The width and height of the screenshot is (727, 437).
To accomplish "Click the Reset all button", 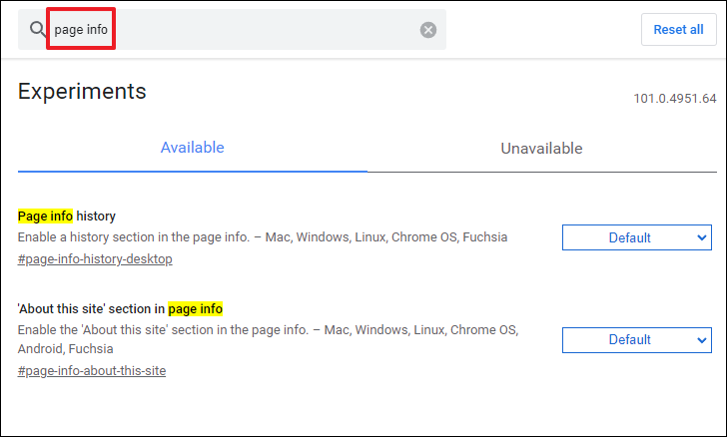I will (678, 30).
